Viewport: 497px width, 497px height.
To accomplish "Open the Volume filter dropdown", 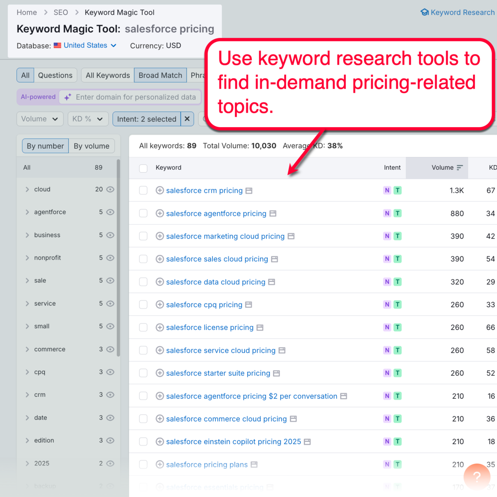I will (x=40, y=119).
